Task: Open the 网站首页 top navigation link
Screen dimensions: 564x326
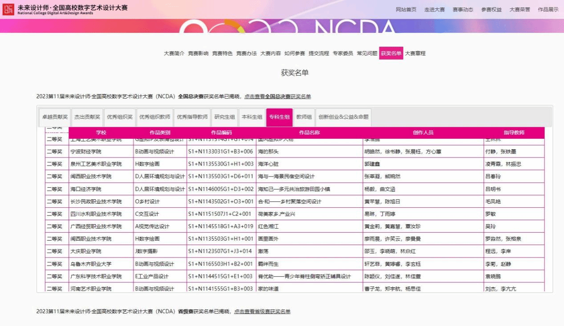Action: 406,9
